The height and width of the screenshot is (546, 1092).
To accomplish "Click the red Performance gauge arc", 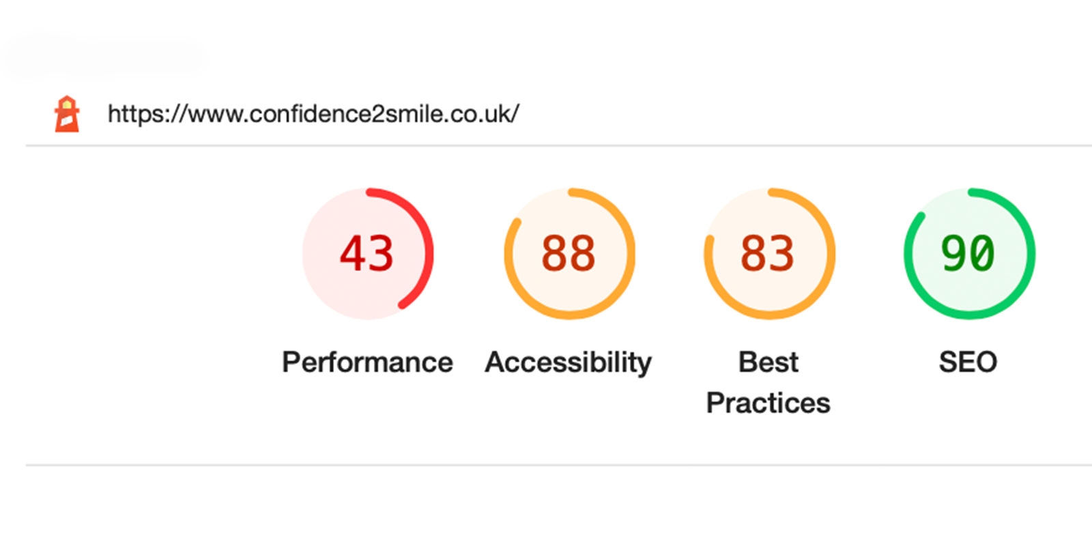I will coord(427,253).
